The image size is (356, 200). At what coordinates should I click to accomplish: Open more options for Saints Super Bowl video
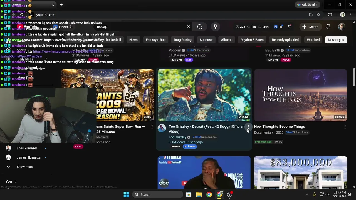[x=152, y=127]
